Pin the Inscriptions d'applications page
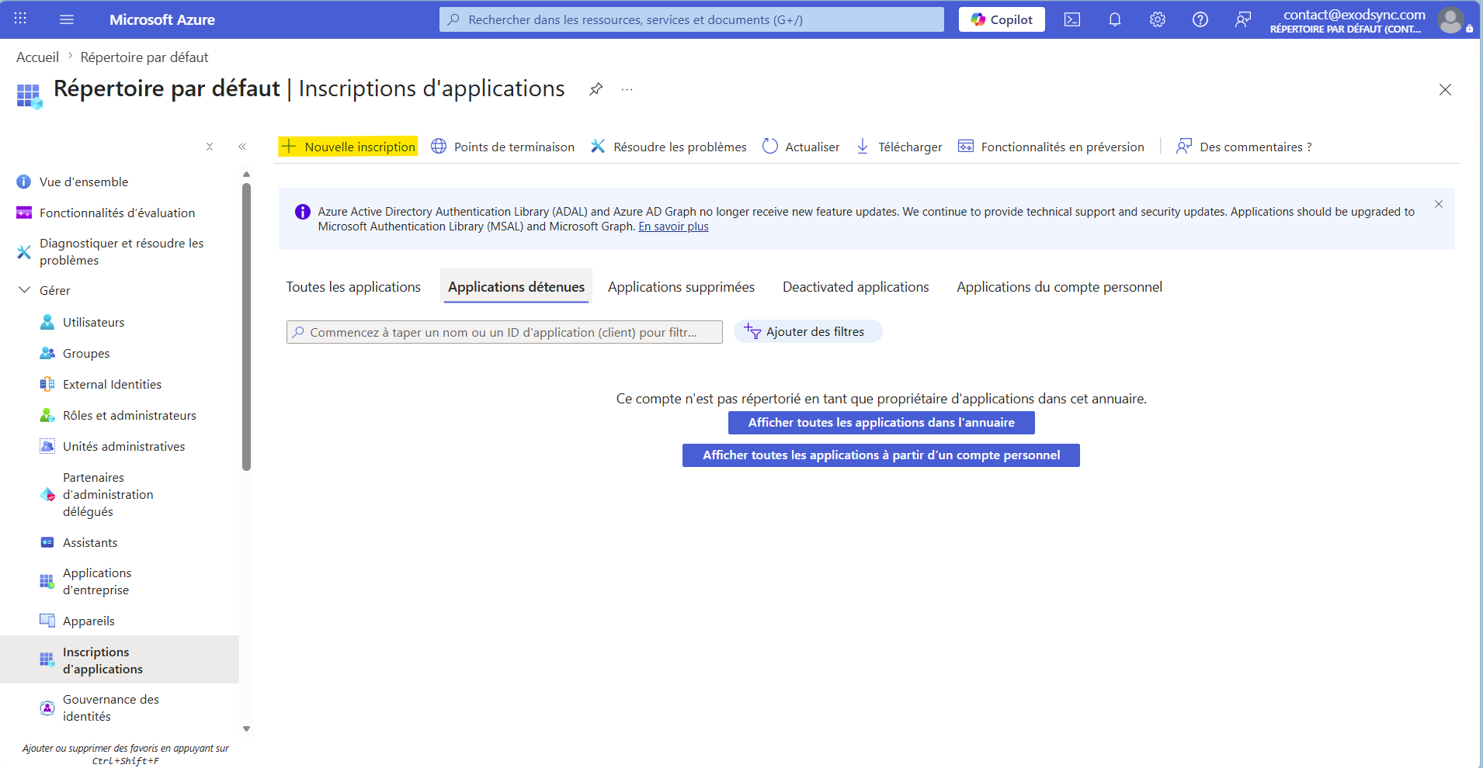The width and height of the screenshot is (1483, 768). click(x=596, y=89)
